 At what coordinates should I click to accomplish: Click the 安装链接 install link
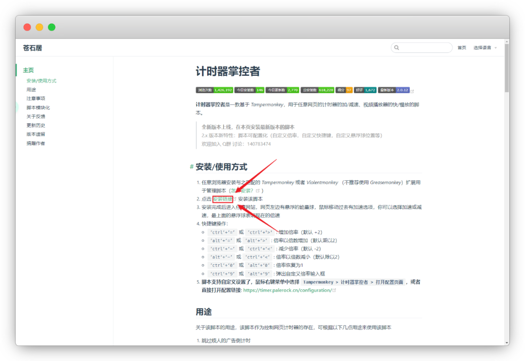tap(223, 199)
